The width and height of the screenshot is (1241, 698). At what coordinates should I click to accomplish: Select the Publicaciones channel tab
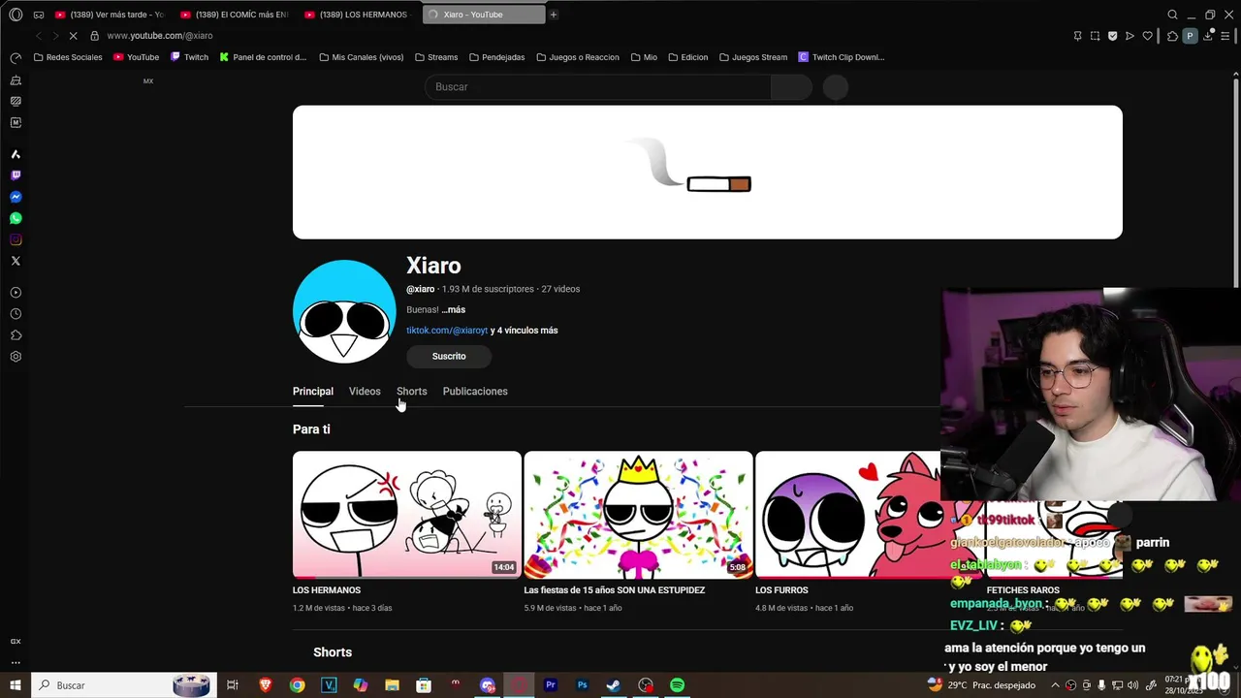coord(475,392)
